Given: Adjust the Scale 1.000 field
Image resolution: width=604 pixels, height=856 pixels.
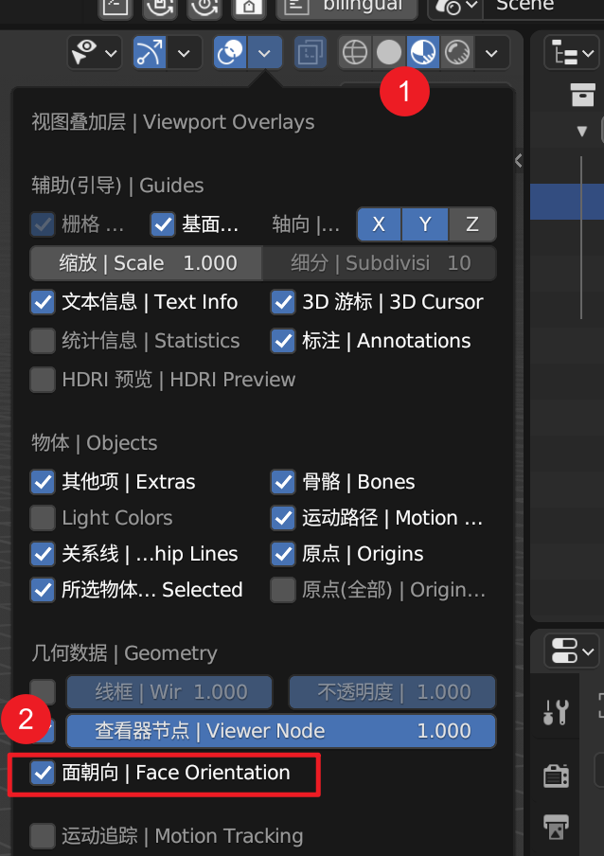Looking at the screenshot, I should 146,262.
